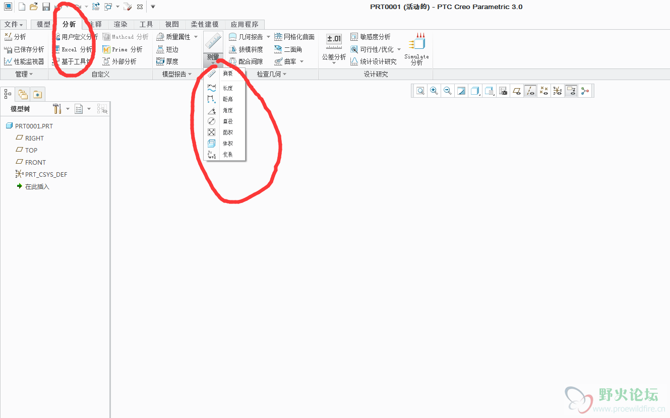The image size is (670, 418).
Task: Choose 变换 from the measure menu
Action: (x=224, y=155)
